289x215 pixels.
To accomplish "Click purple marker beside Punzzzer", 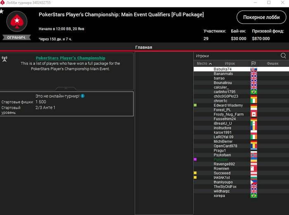I will pos(195,159).
